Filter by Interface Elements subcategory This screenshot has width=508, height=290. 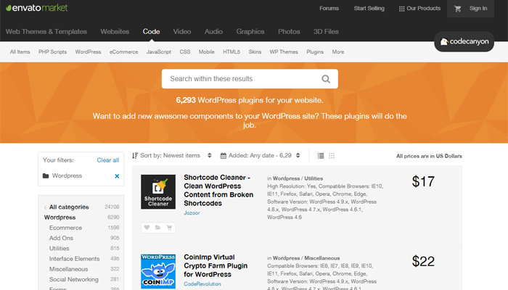click(x=74, y=259)
